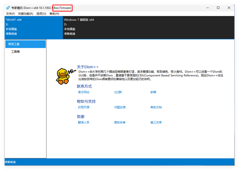
Task: Open the 文件(F) menu
Action: pos(10,14)
